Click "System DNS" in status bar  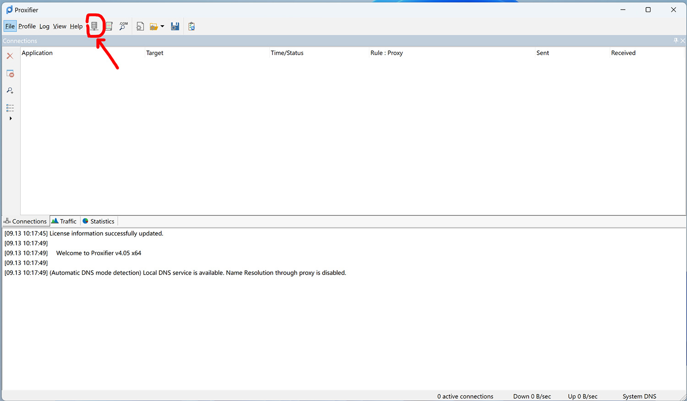[639, 396]
